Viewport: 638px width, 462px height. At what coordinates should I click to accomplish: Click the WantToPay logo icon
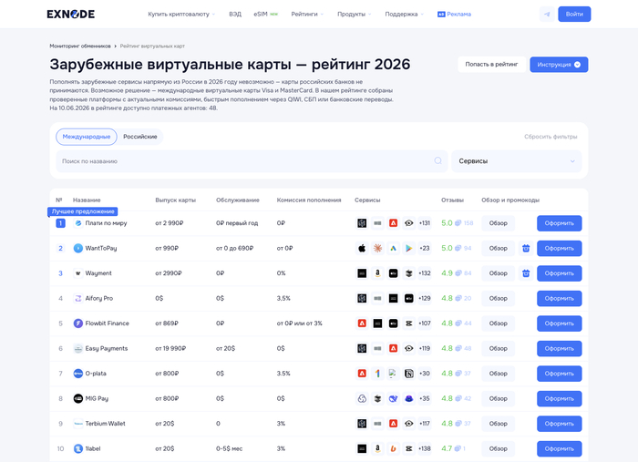[78, 248]
